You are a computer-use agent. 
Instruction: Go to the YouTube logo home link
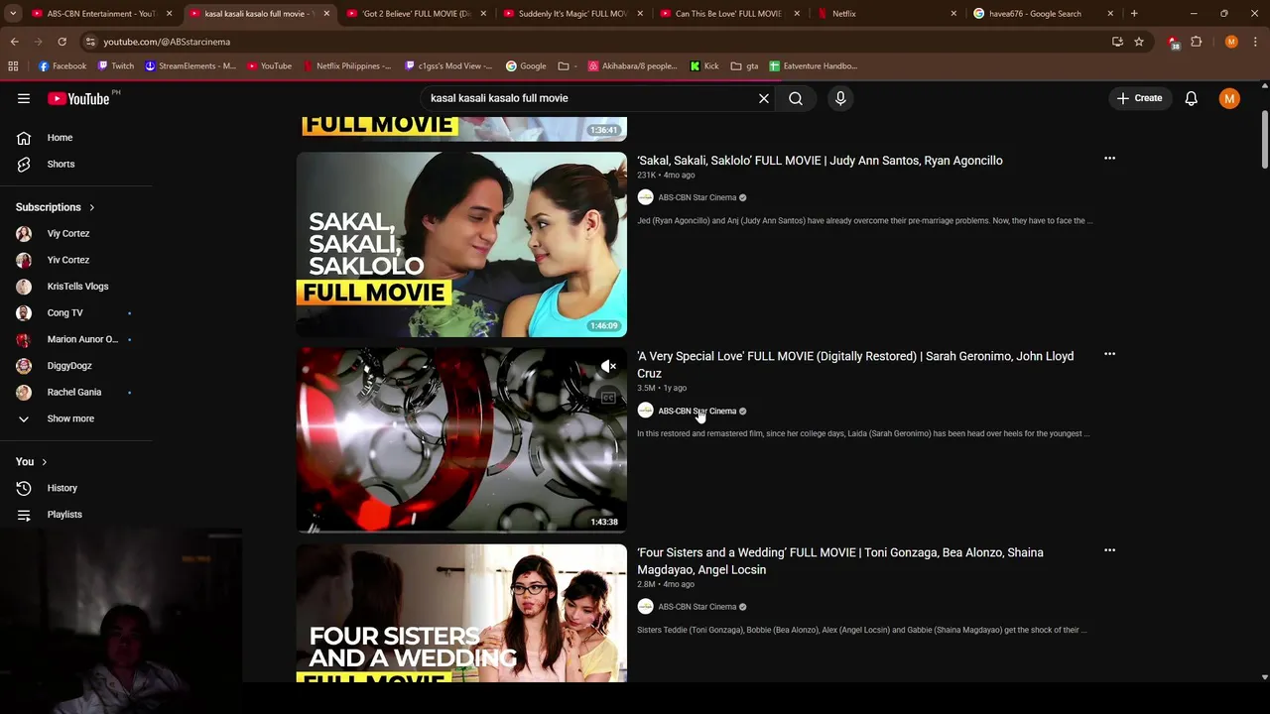tap(78, 98)
